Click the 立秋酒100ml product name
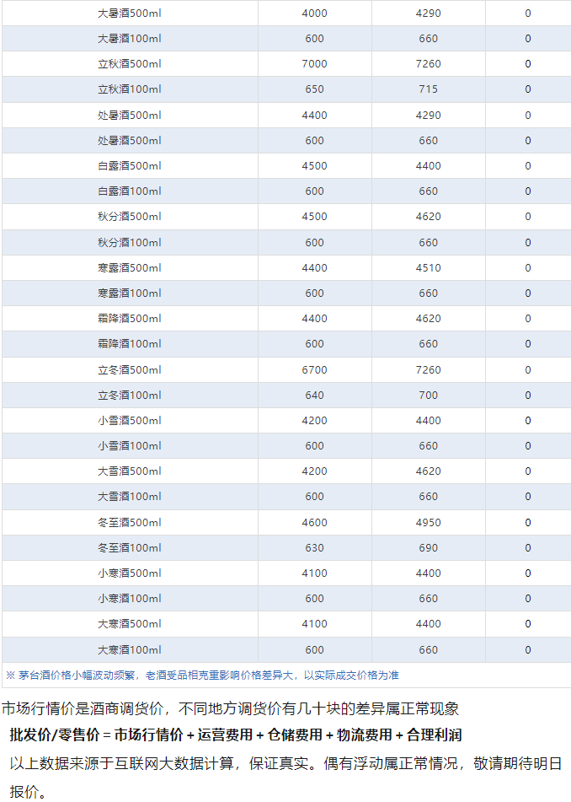571x802 pixels. (x=130, y=89)
